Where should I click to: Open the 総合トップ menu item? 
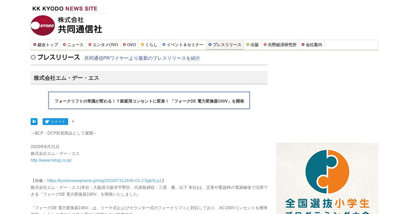(46, 45)
